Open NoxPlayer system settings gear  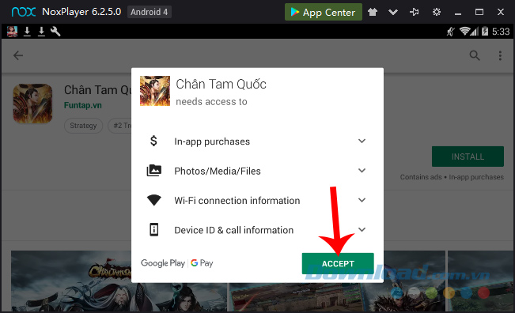click(437, 12)
